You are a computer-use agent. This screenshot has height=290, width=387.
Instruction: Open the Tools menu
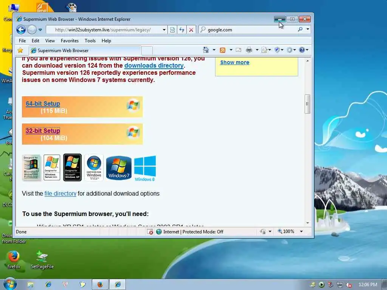[x=90, y=41]
